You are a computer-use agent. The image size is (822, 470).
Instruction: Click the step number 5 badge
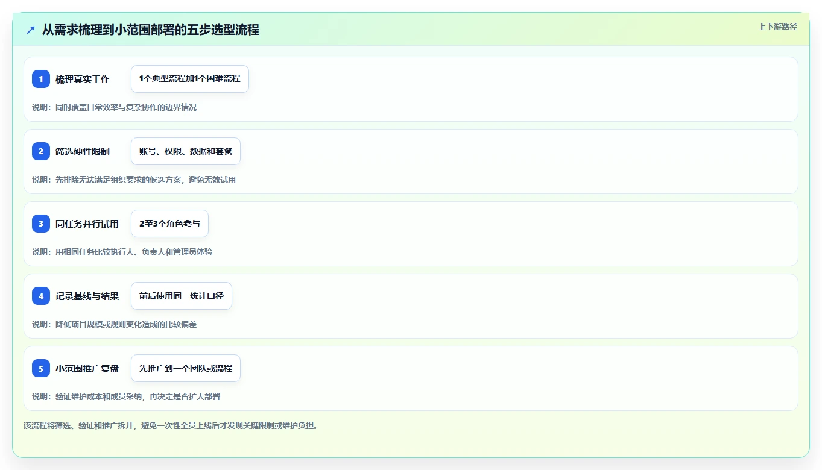pos(41,368)
